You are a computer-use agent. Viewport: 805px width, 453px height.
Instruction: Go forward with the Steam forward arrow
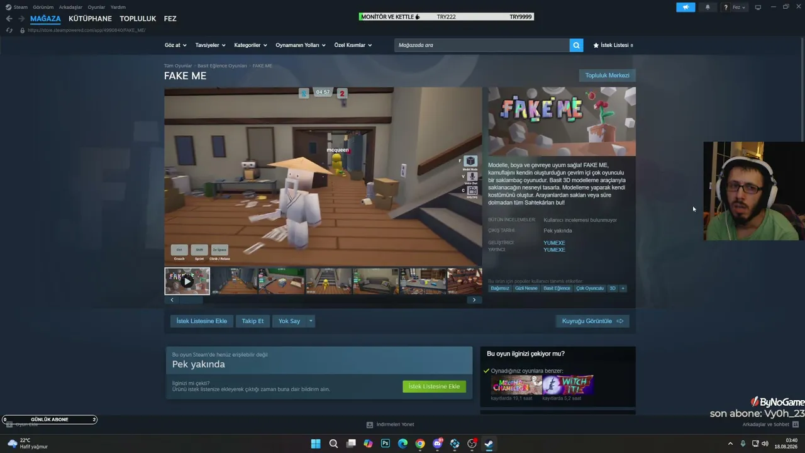pyautogui.click(x=21, y=18)
